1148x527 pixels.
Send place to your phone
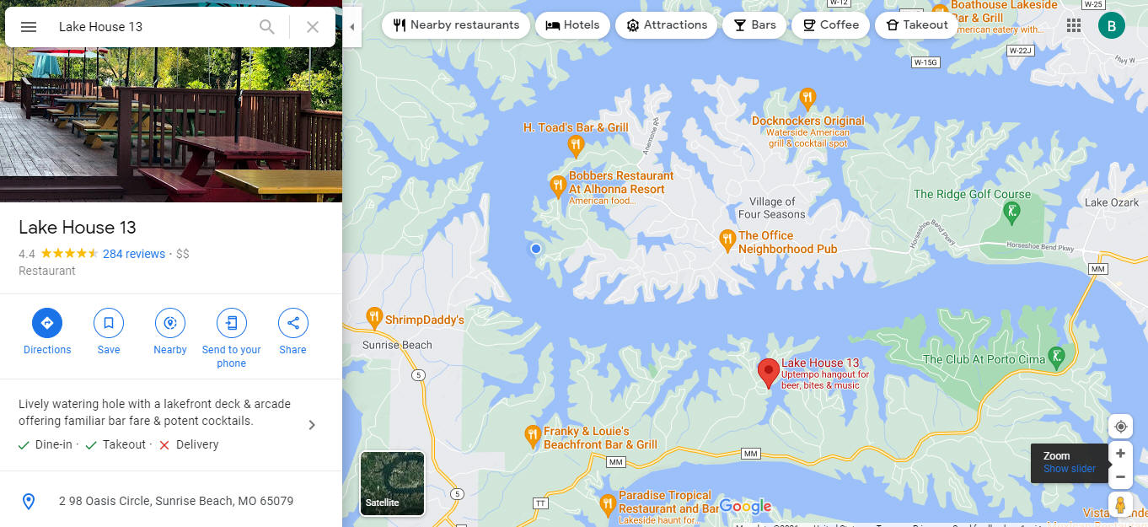tap(232, 323)
